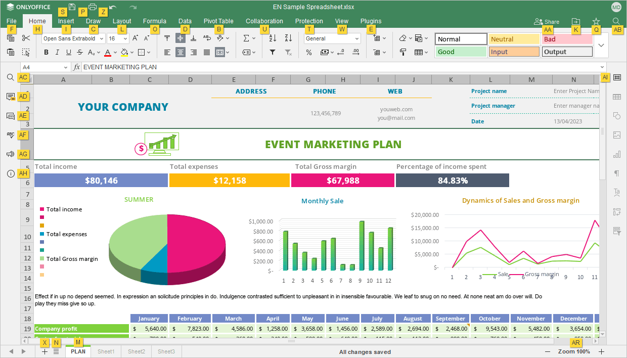The height and width of the screenshot is (358, 627).
Task: Open the Pivot Table tab
Action: [218, 21]
